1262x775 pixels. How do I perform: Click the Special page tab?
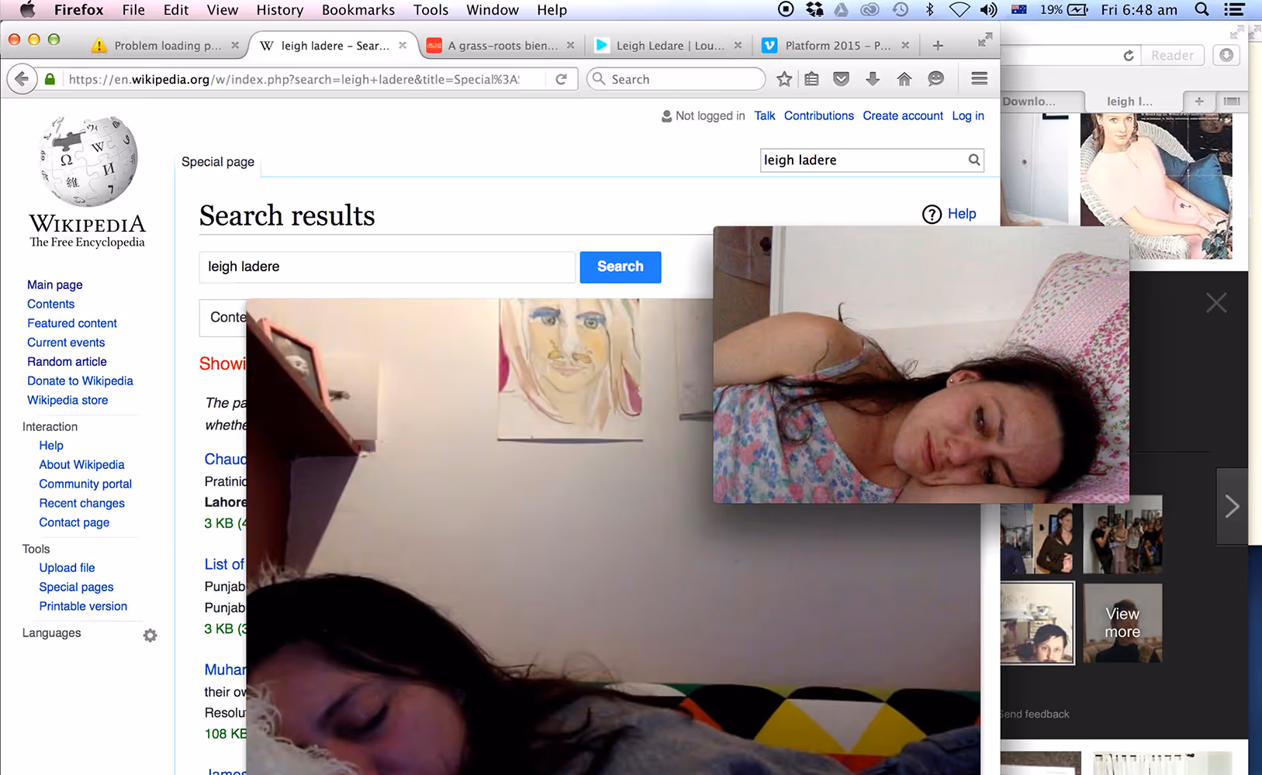pyautogui.click(x=218, y=162)
